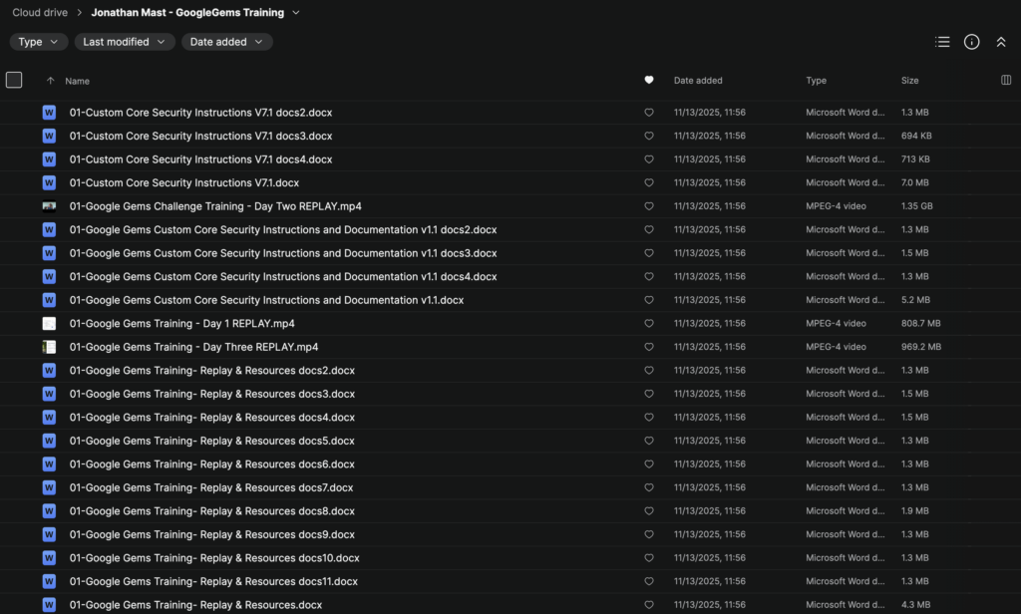Favorite the Day Two REPLAY.mp4 heart
Image resolution: width=1021 pixels, height=614 pixels.
click(x=649, y=206)
